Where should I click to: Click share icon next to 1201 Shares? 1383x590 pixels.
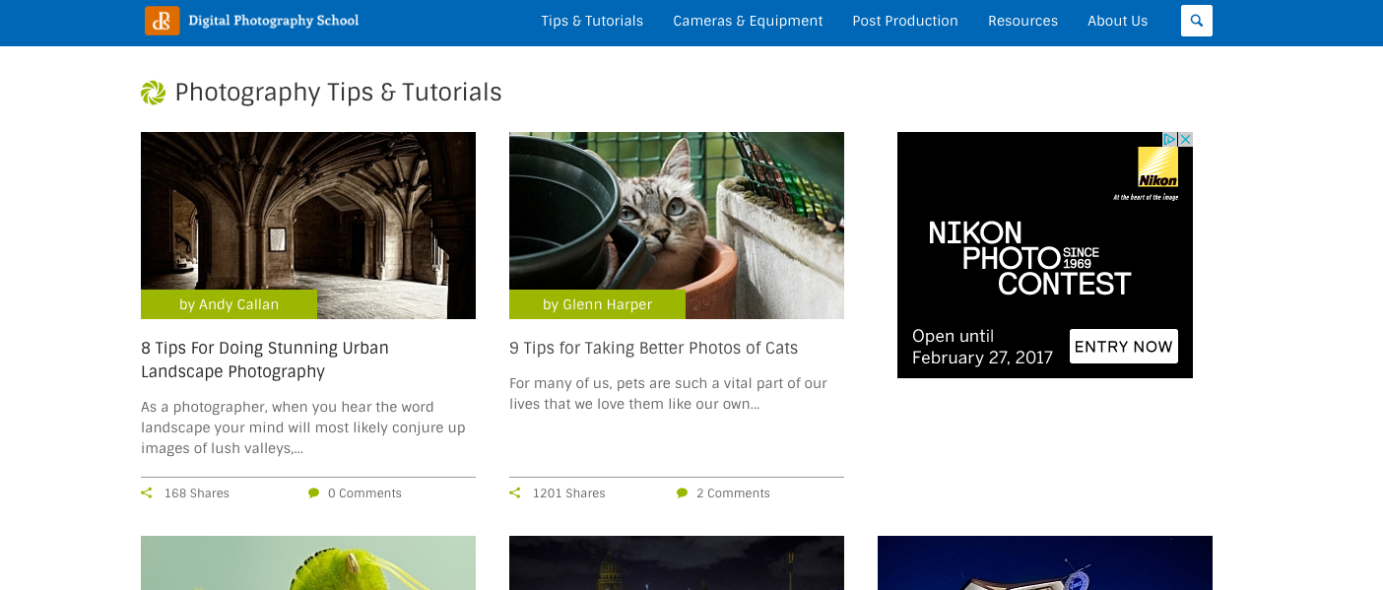click(515, 493)
